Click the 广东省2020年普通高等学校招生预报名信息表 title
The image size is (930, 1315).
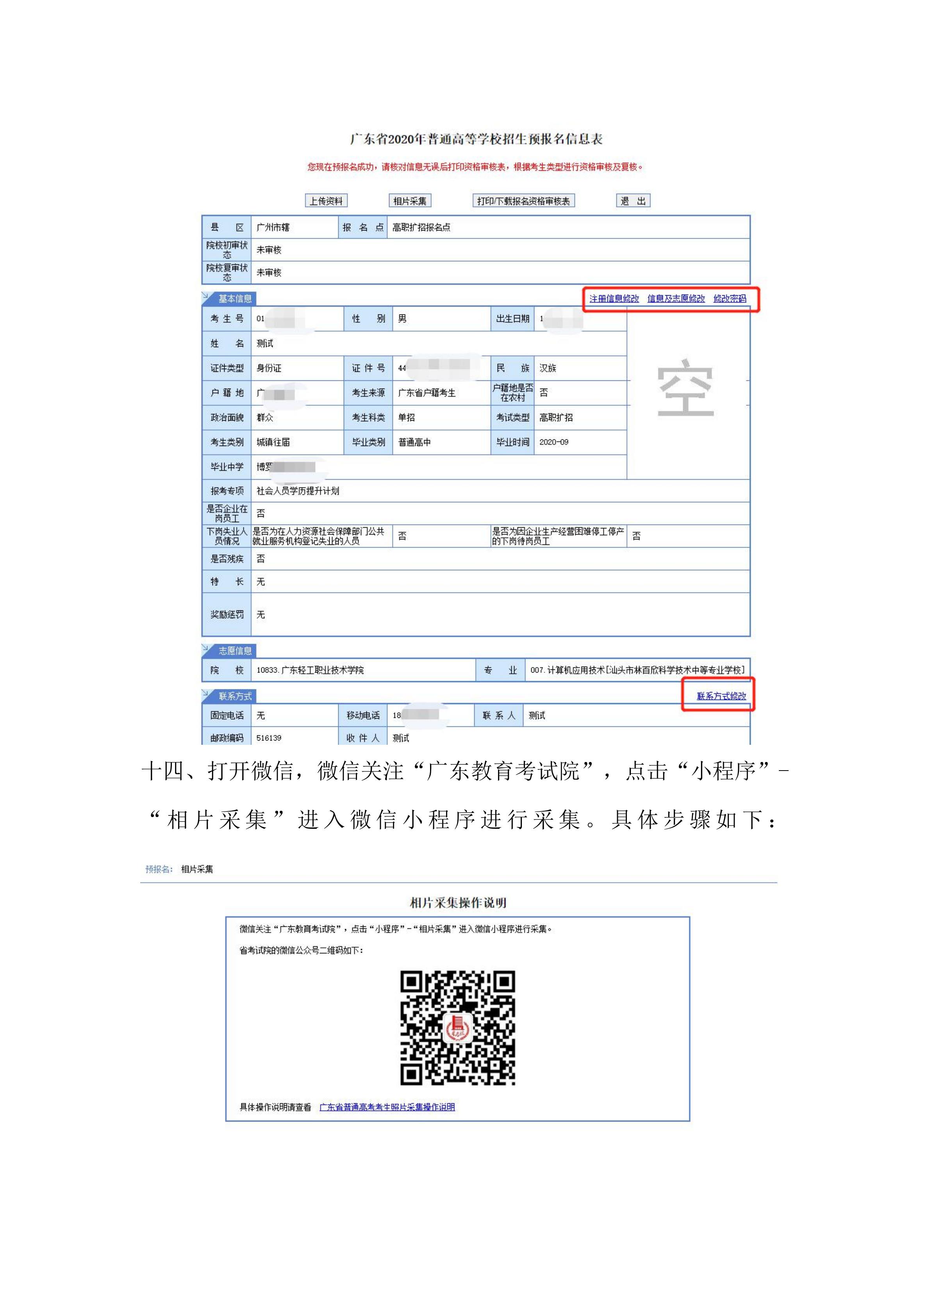point(476,139)
